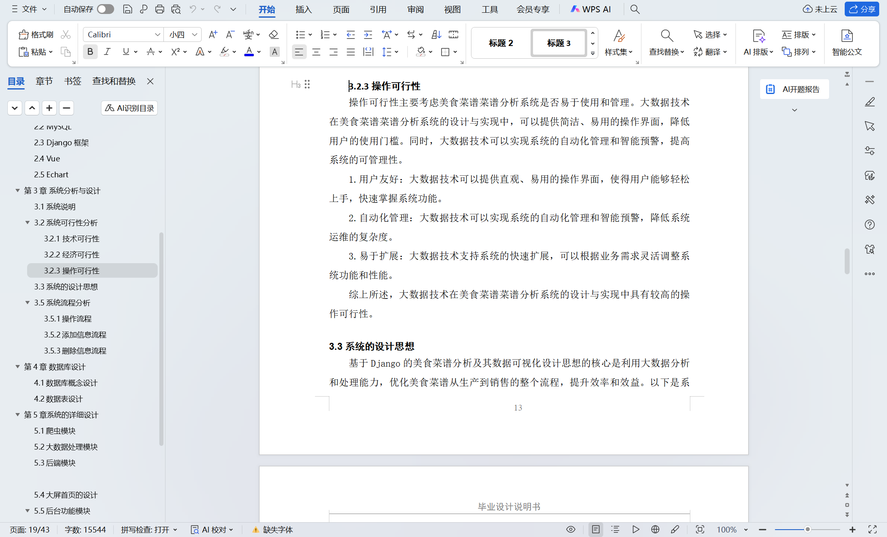Click web layout globe icon
The image size is (887, 537).
point(655,530)
